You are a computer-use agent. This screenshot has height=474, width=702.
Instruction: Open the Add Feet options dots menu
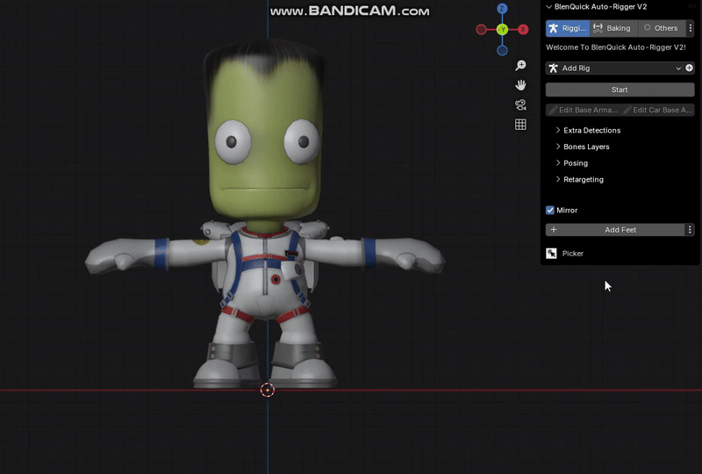coord(690,230)
